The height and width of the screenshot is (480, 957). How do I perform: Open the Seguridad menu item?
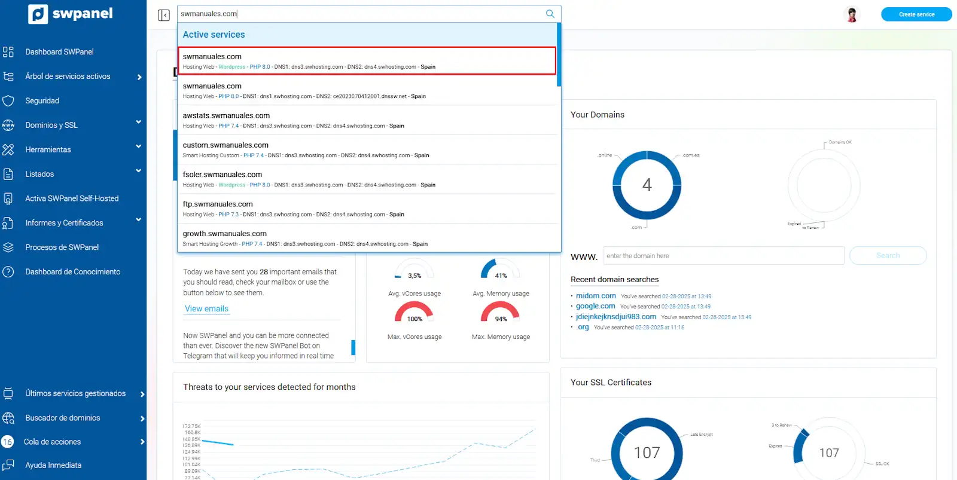[x=42, y=101]
